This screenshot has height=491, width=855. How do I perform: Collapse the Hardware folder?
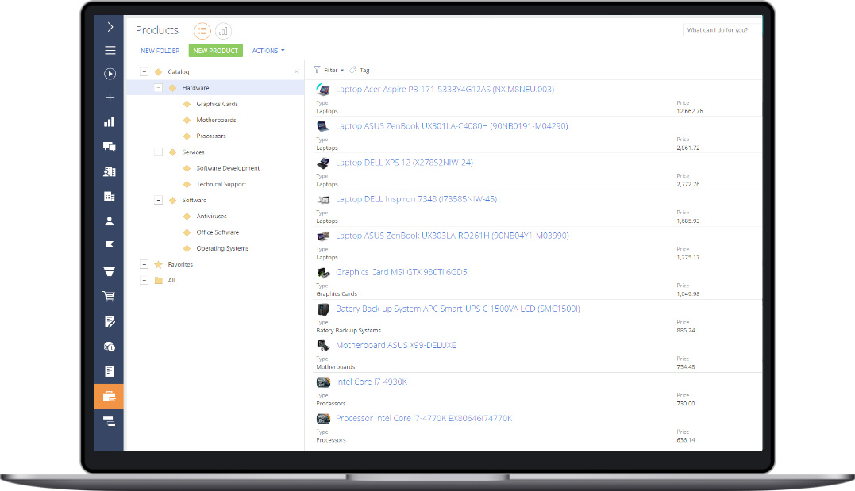[159, 88]
